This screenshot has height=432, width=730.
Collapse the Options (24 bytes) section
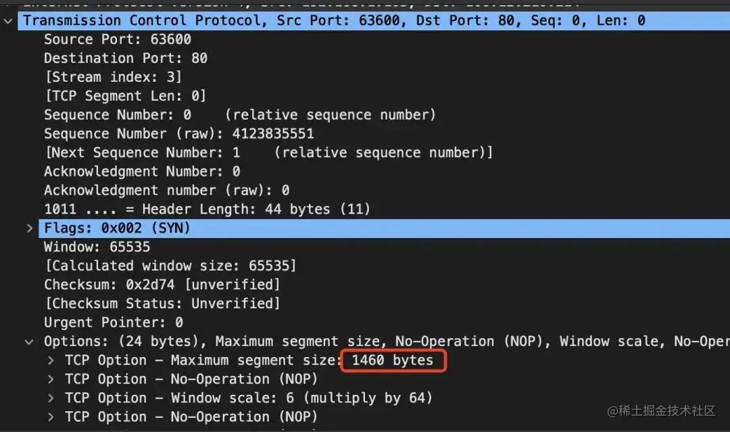29,342
